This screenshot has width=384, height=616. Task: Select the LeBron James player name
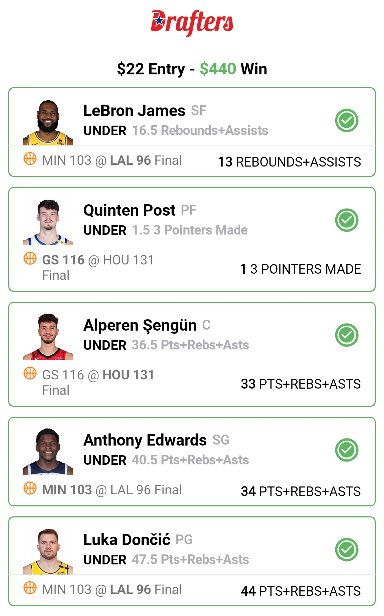tap(134, 111)
